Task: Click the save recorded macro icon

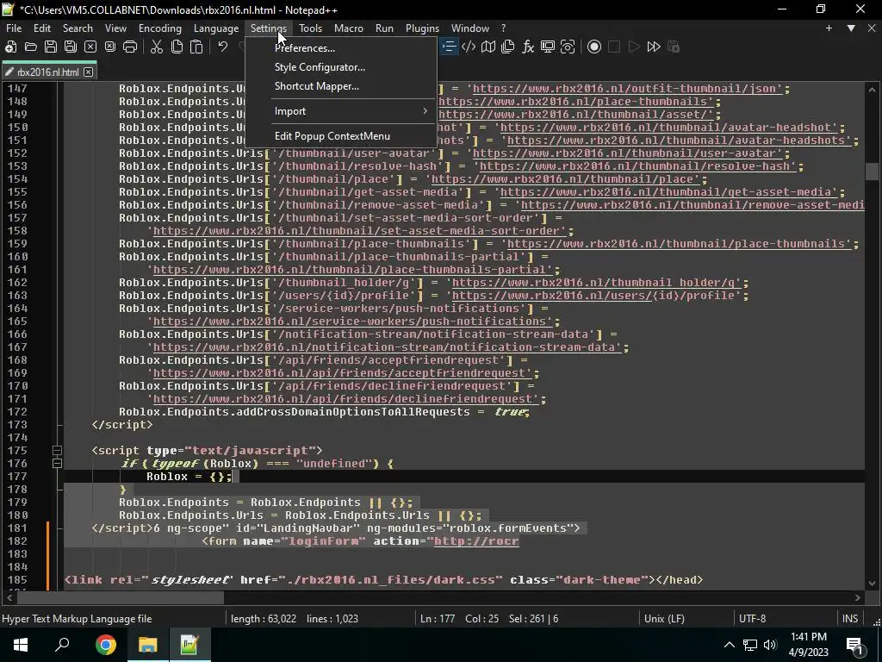Action: pos(674,47)
